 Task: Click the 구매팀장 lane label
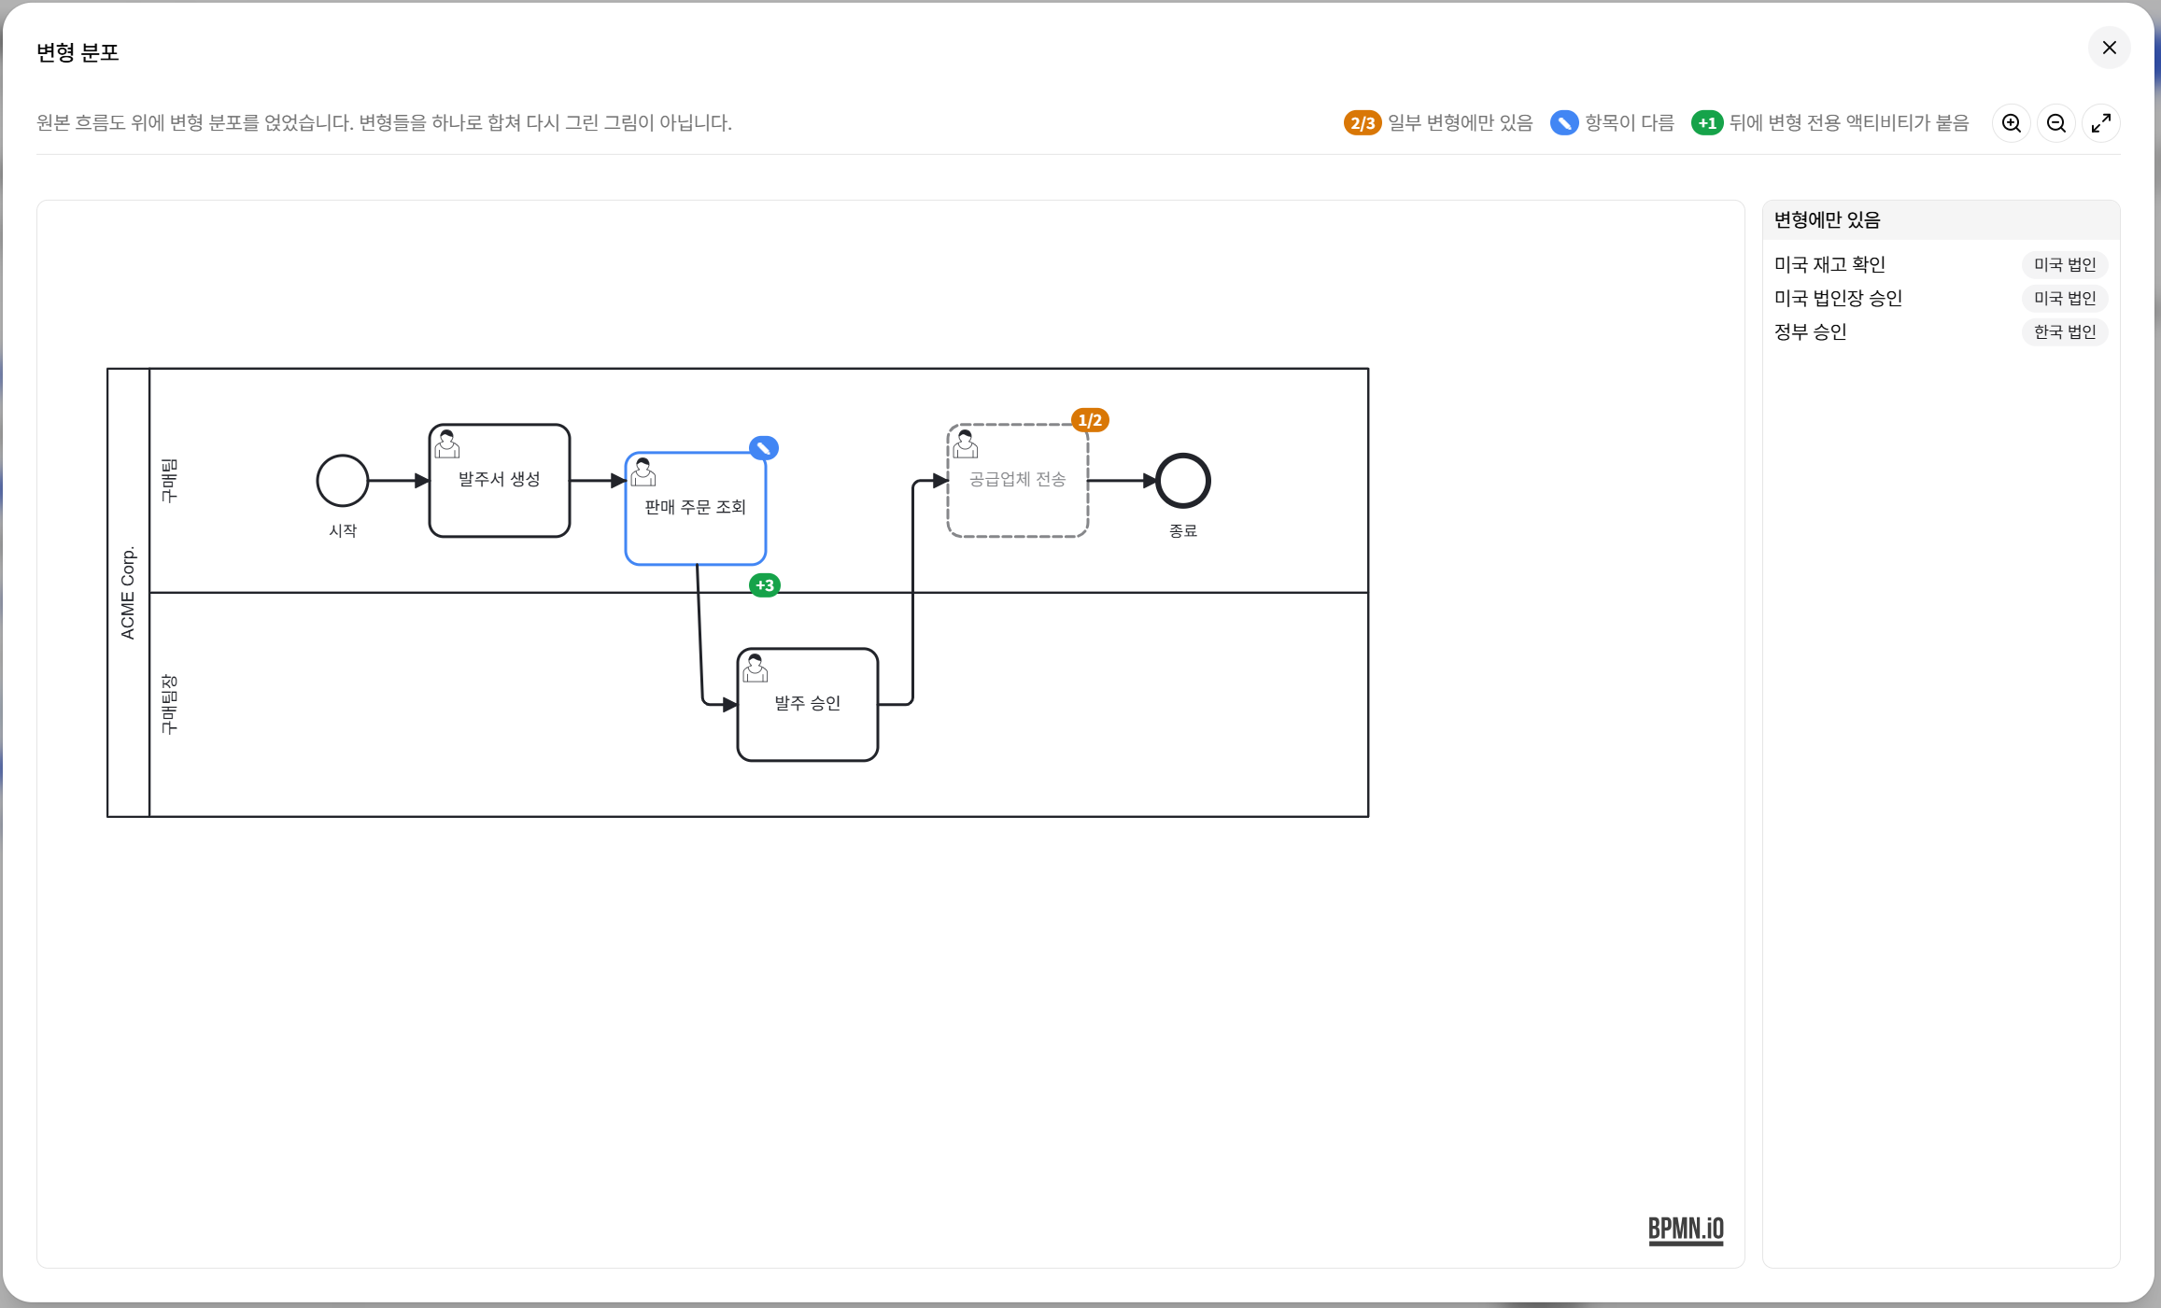coord(169,705)
